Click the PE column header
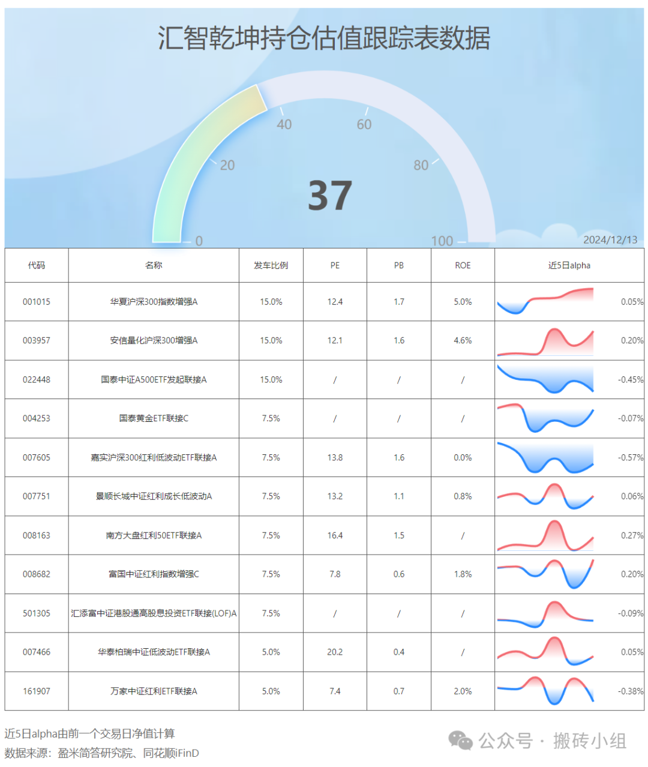Screen dimensions: 648x767 point(335,265)
